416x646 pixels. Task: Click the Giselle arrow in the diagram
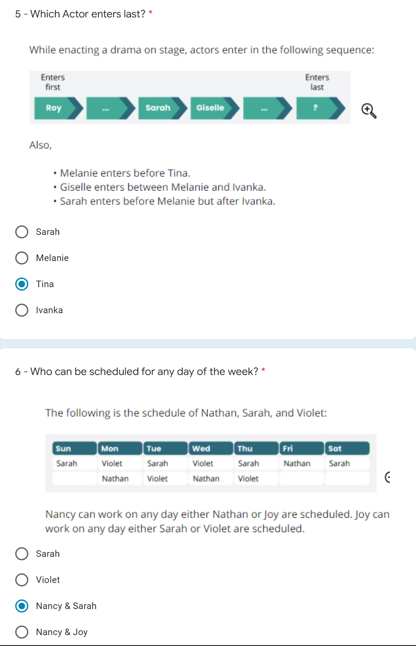point(215,108)
